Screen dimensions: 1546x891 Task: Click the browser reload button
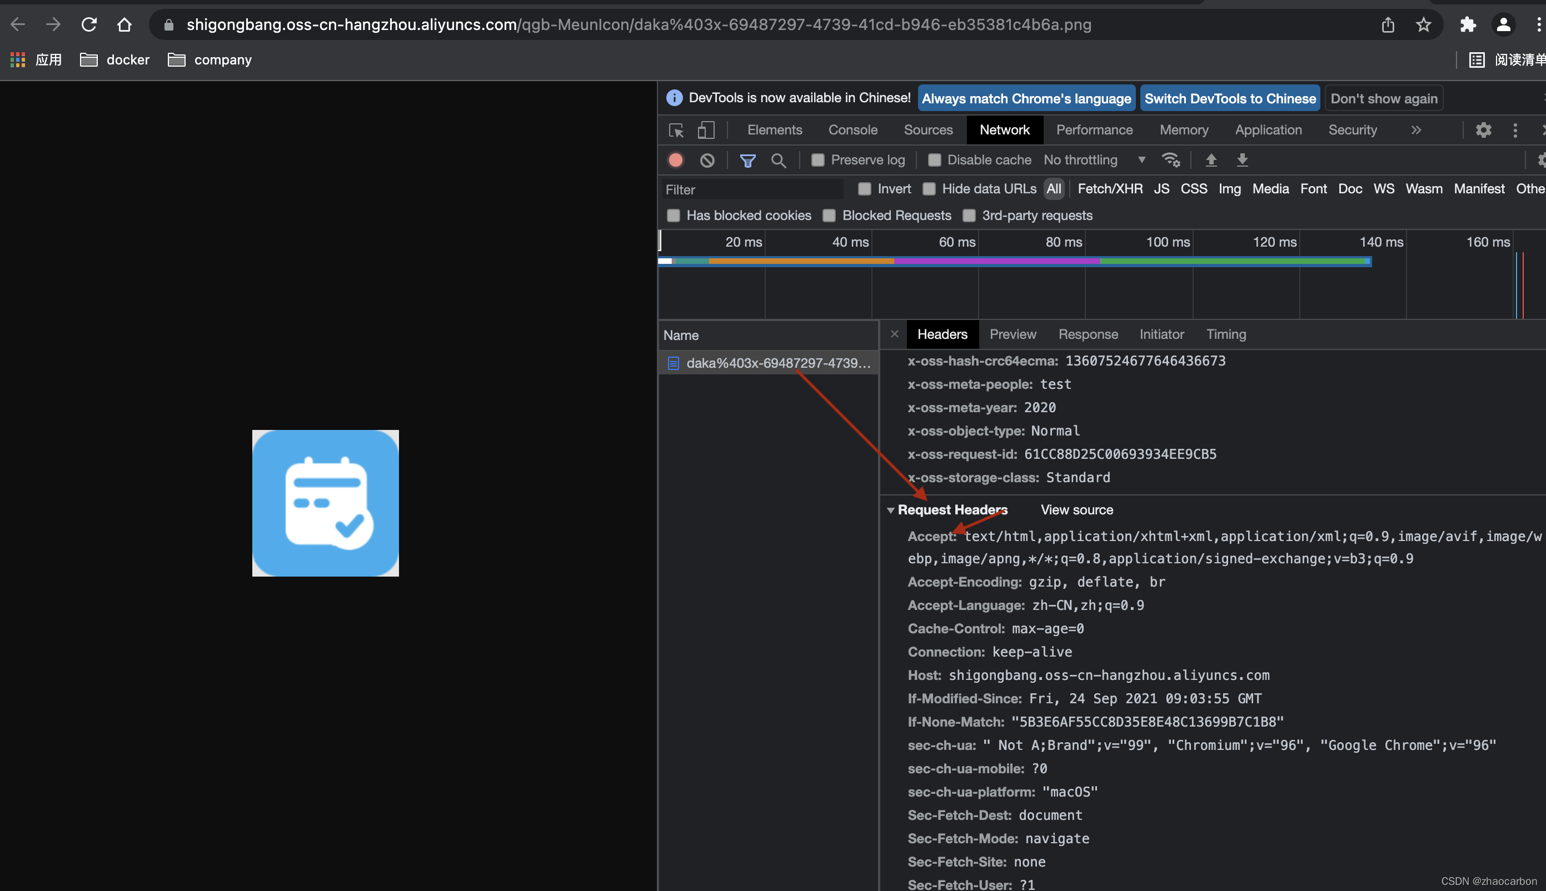[x=89, y=24]
